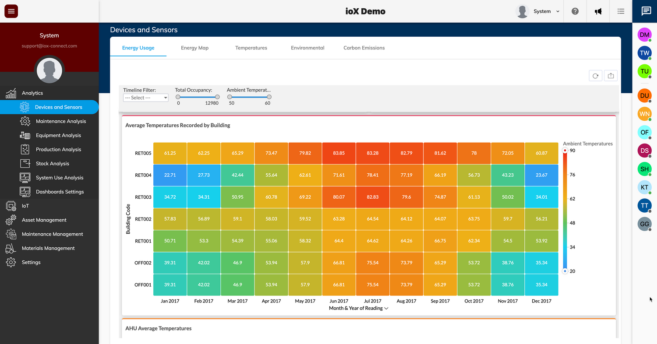657x344 pixels.
Task: Click the refresh dashboard icon
Action: coord(595,76)
